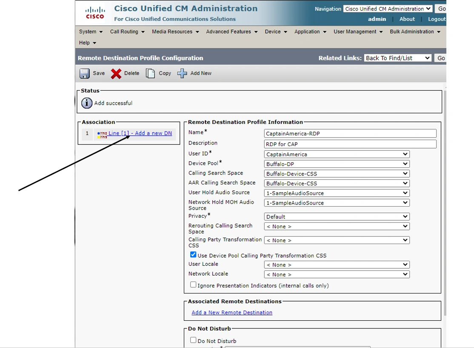This screenshot has height=348, width=474.
Task: Open the Bulk Administration menu
Action: coord(415,32)
